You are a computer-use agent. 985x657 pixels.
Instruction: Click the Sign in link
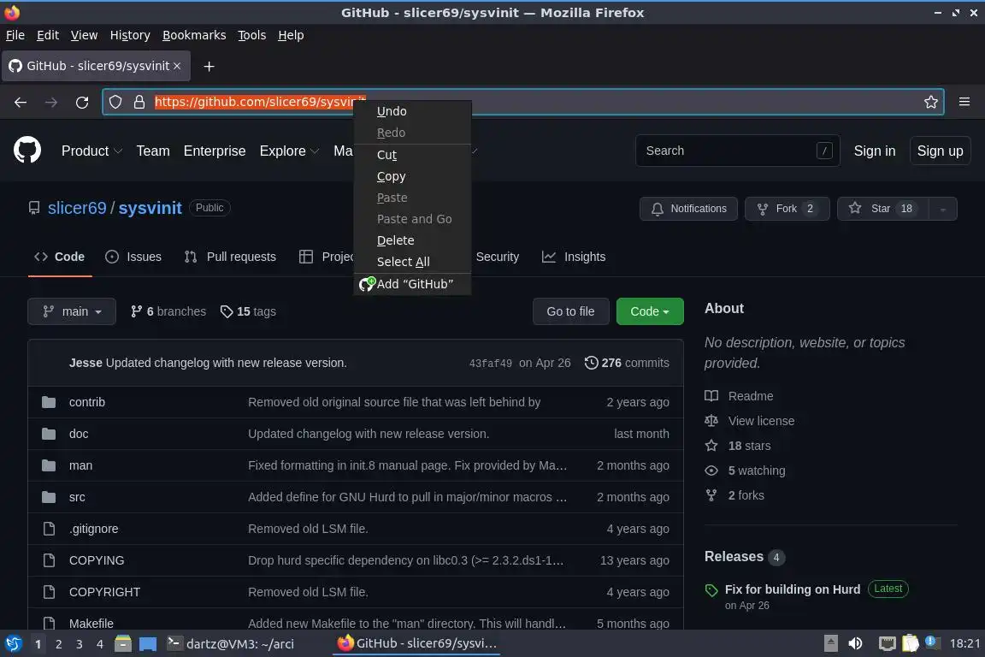coord(875,151)
